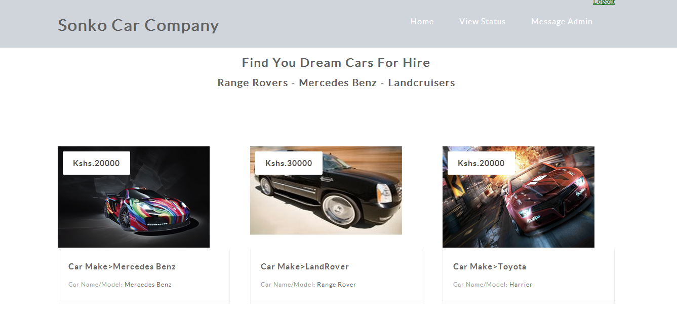Click the Toyota card's Car Name/Model label
677x316 pixels.
[480, 285]
